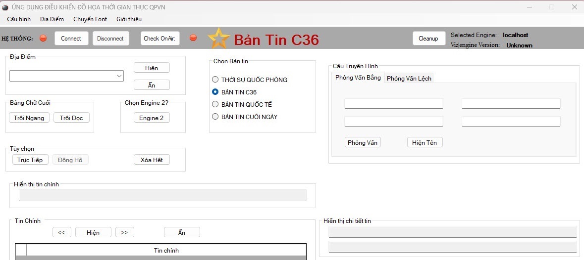Click the application icon in title bar
This screenshot has width=584, height=260.
(5, 7)
